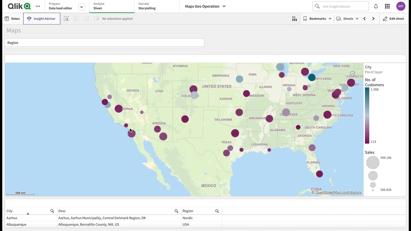Screen dimensions: 411x231
Task: Open Notes panel
Action: click(12, 19)
